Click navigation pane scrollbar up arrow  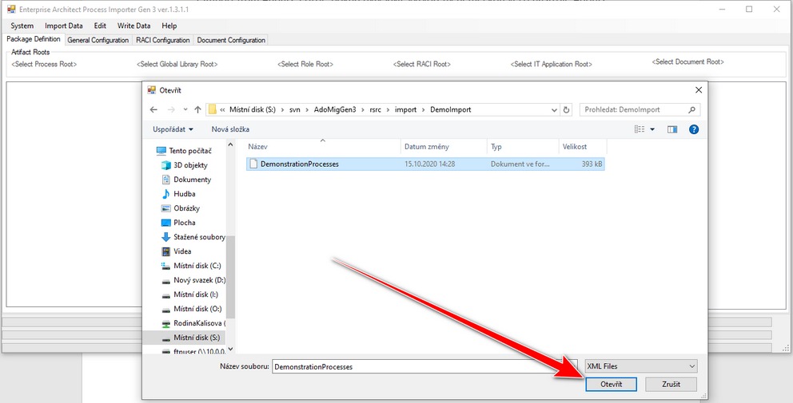click(231, 145)
